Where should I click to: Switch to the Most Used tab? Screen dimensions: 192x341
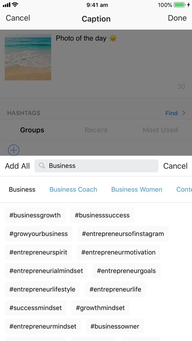coord(160,130)
